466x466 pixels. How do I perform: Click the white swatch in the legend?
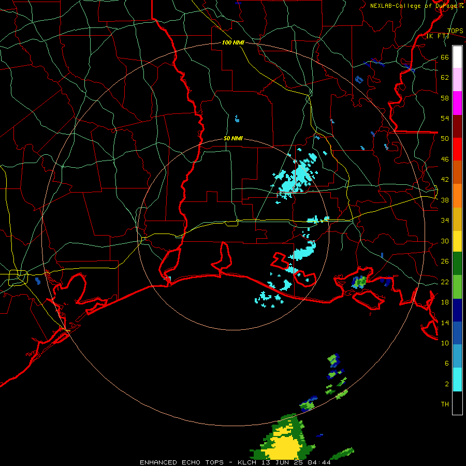[457, 57]
